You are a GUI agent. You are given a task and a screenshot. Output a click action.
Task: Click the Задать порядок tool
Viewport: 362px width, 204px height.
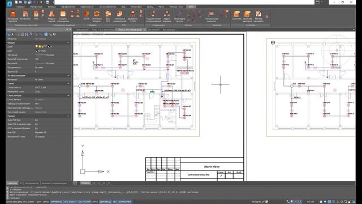(x=167, y=16)
